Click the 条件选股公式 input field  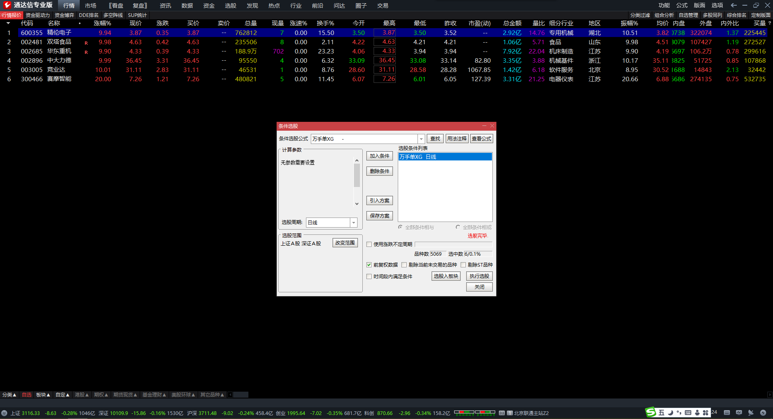coord(364,139)
